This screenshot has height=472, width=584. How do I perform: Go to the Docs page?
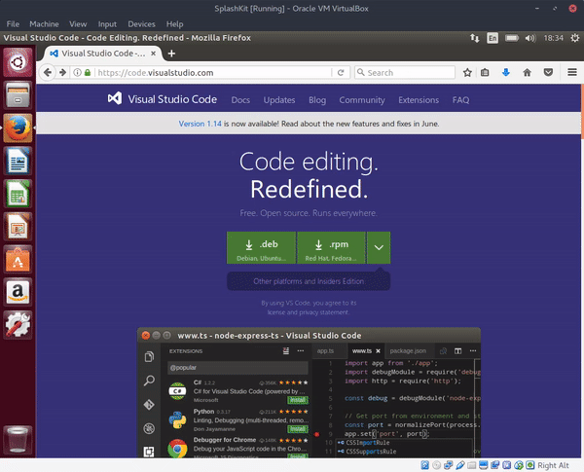pos(240,100)
